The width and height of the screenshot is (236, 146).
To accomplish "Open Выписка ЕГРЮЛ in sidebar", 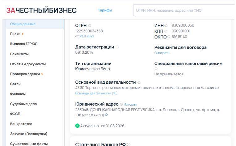I will [x=24, y=44].
